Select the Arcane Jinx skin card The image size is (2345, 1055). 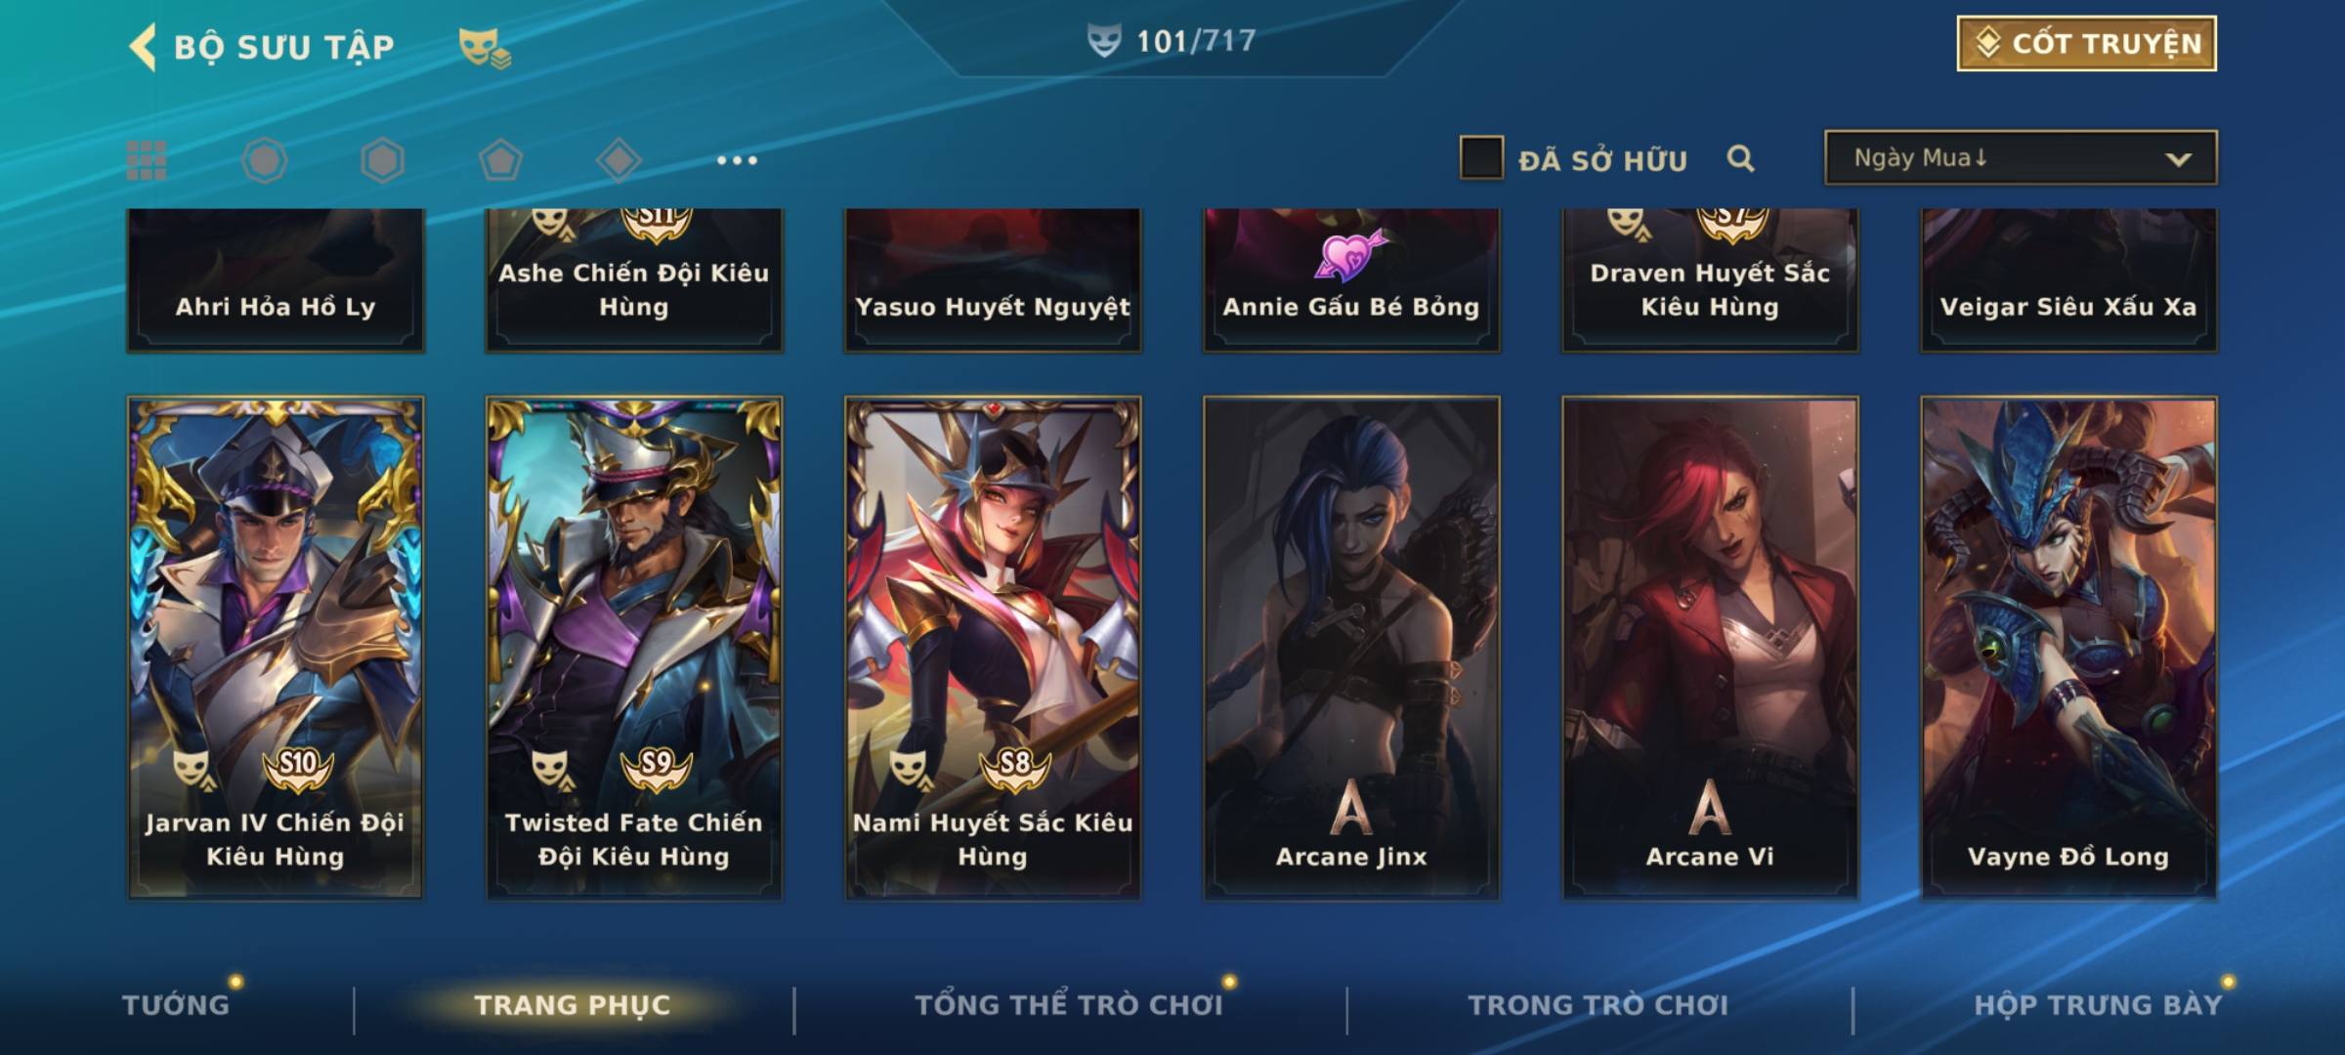pyautogui.click(x=1351, y=647)
